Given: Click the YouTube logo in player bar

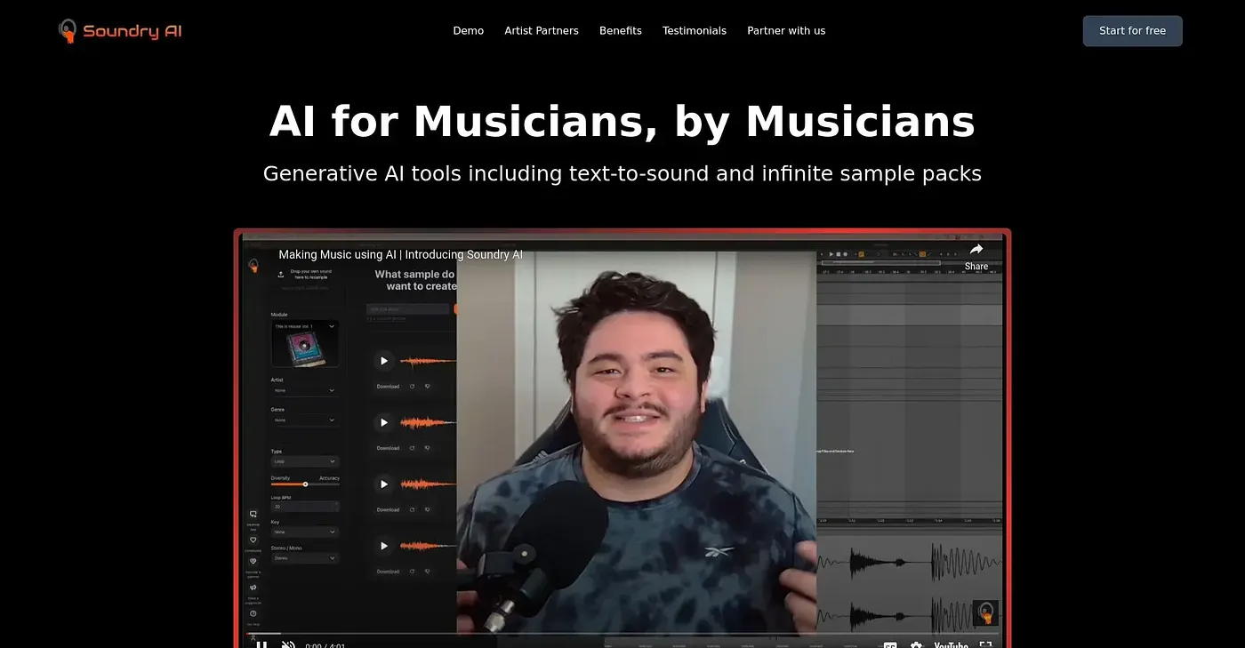Looking at the screenshot, I should (951, 644).
